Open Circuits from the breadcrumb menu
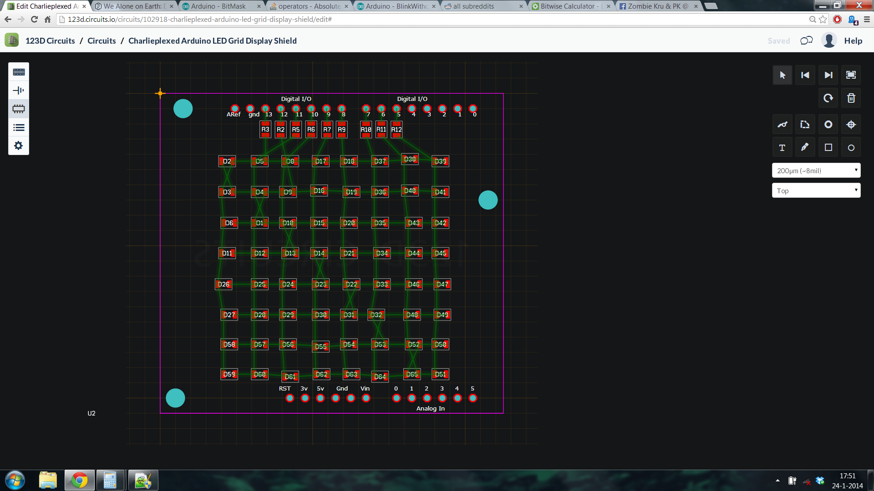Screen dimensions: 874x491 click(x=101, y=40)
